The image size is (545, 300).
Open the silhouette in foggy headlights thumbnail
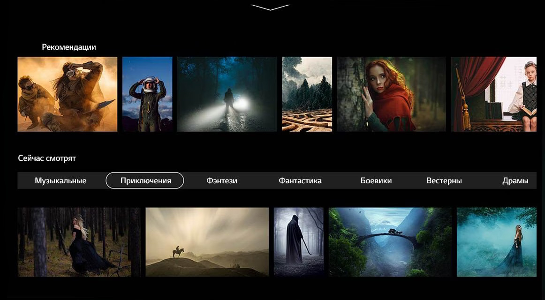pos(227,94)
